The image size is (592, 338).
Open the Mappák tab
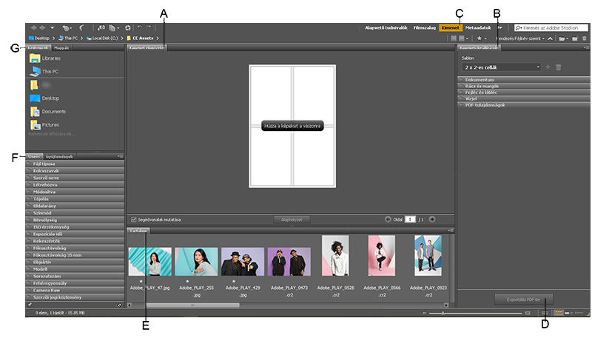(x=61, y=48)
